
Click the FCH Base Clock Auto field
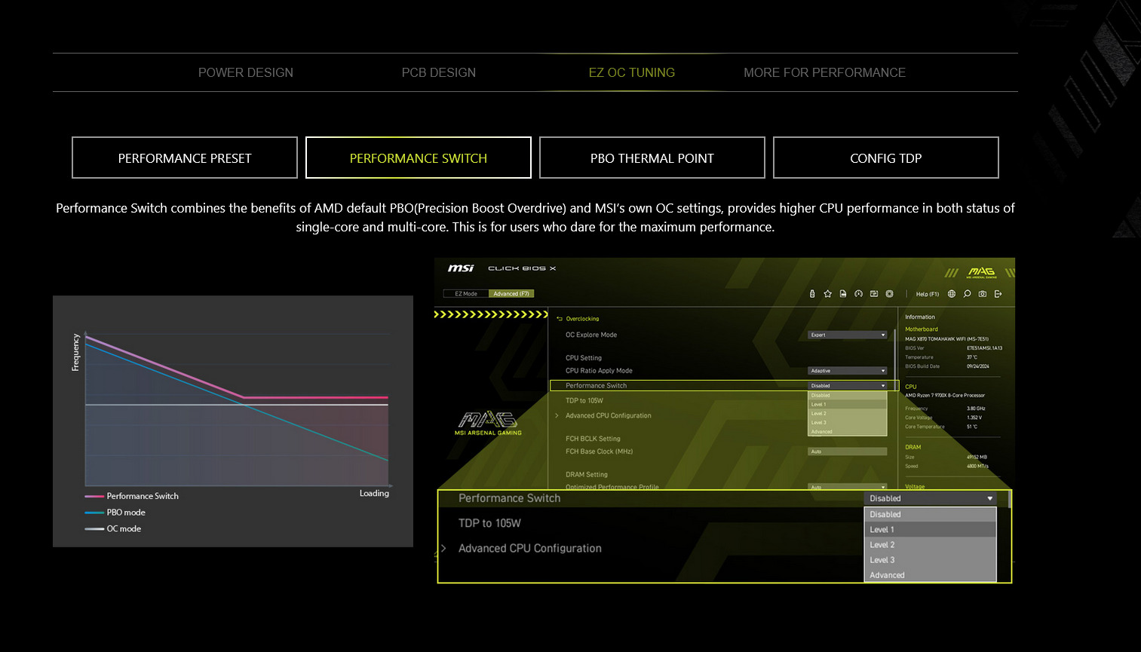coord(848,452)
